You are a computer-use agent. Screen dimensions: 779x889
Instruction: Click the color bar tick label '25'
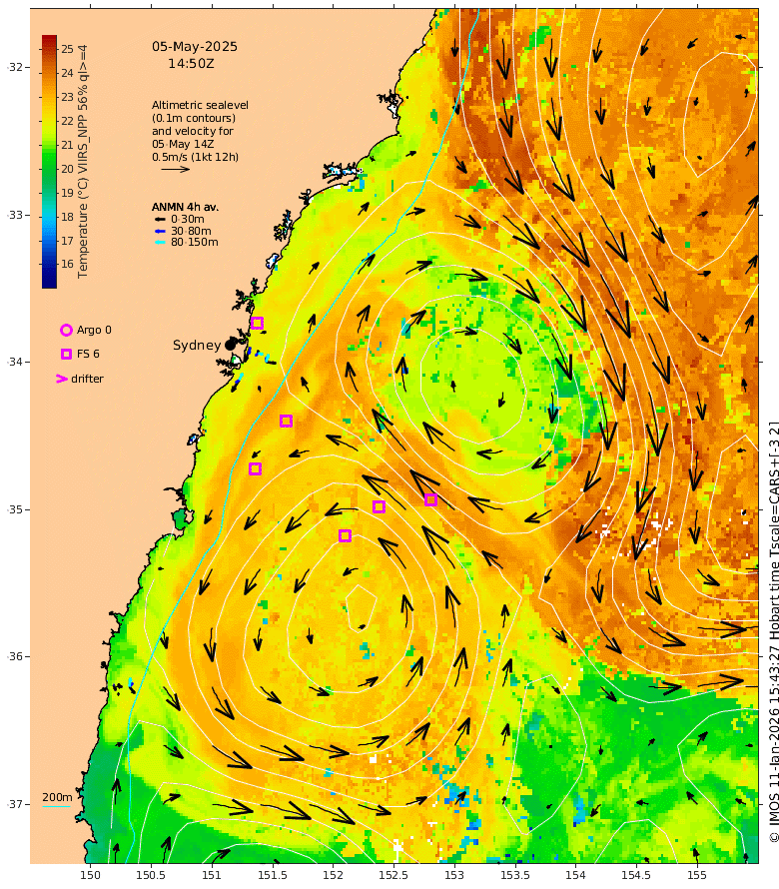pyautogui.click(x=68, y=49)
